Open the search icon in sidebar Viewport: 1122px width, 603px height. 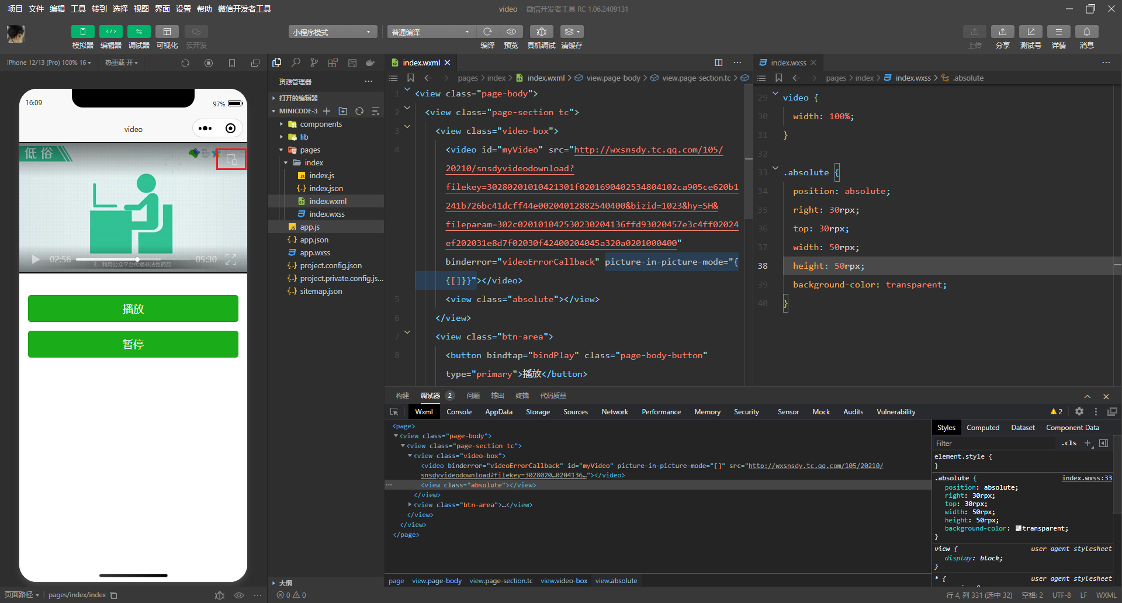[296, 63]
